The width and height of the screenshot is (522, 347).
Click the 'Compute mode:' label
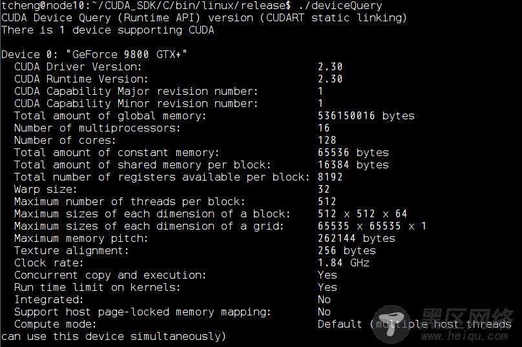pyautogui.click(x=56, y=324)
